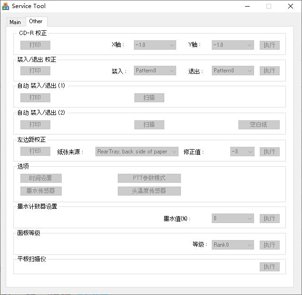Screen dimensions: 302x295
Task: Open 纸张来源 dropdown showing RearTray
Action: 137,152
